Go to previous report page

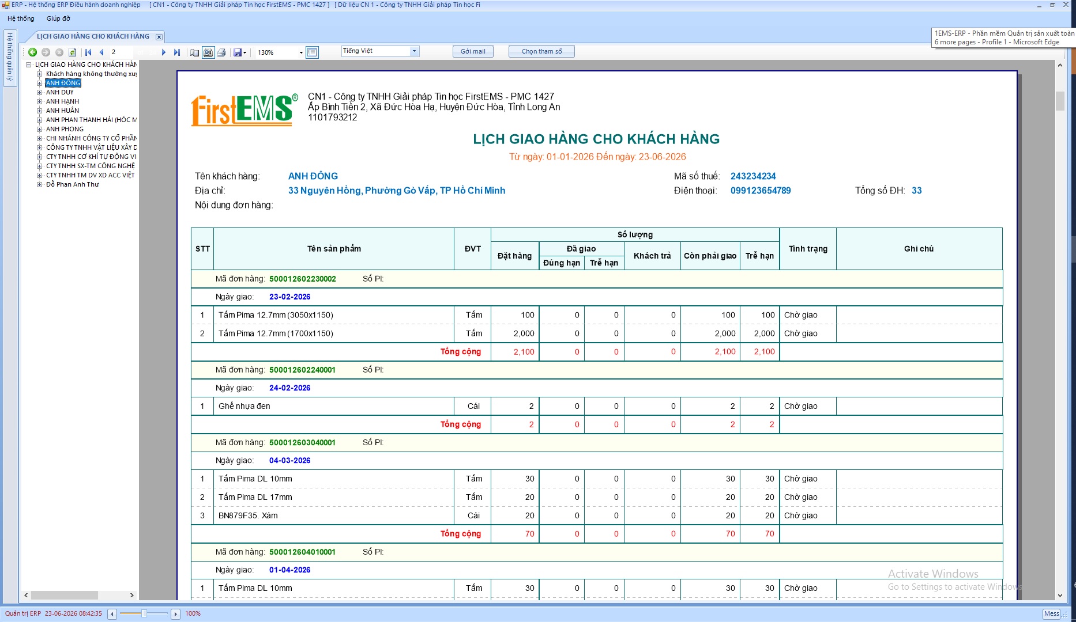[x=101, y=52]
